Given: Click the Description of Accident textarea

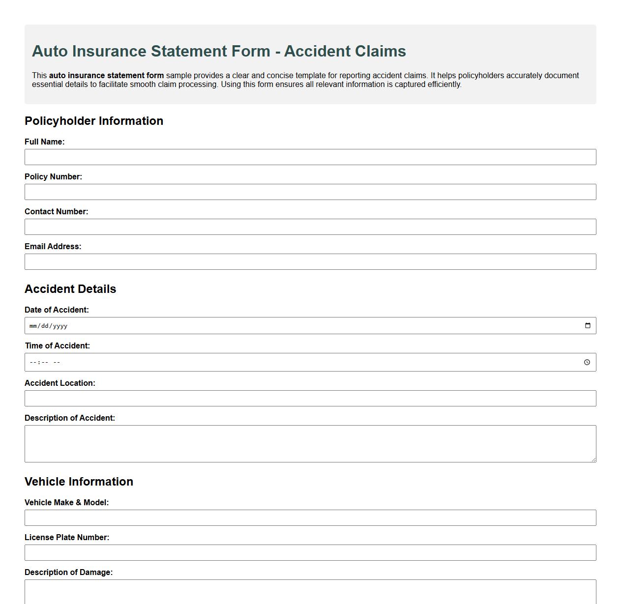Looking at the screenshot, I should click(310, 442).
